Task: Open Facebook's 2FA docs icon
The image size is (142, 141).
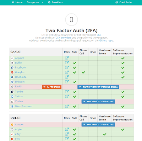Action: (67, 67)
